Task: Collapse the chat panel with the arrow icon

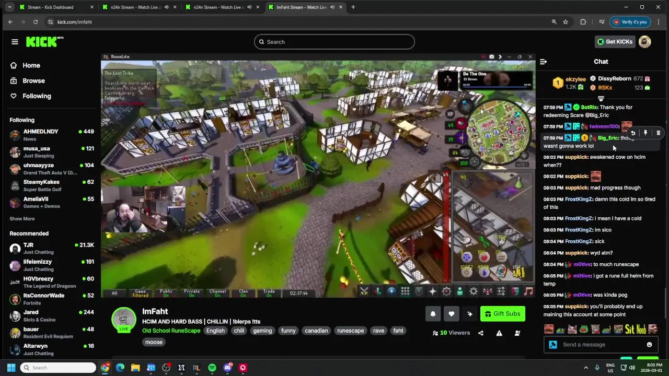Action: (543, 62)
